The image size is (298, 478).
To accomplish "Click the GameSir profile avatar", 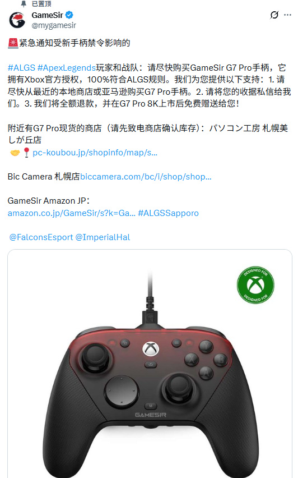I will (17, 20).
